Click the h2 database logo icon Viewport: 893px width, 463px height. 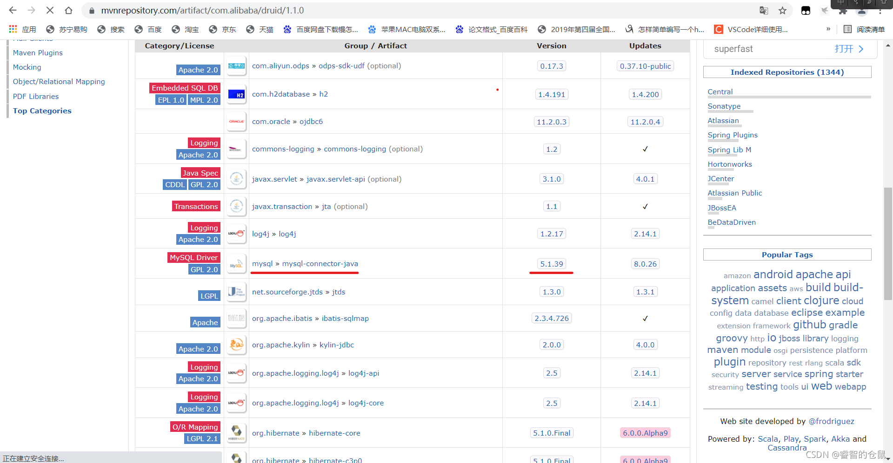[x=237, y=94]
